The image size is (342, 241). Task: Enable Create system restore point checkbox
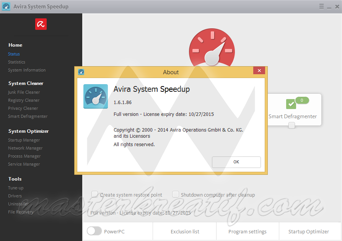click(94, 194)
